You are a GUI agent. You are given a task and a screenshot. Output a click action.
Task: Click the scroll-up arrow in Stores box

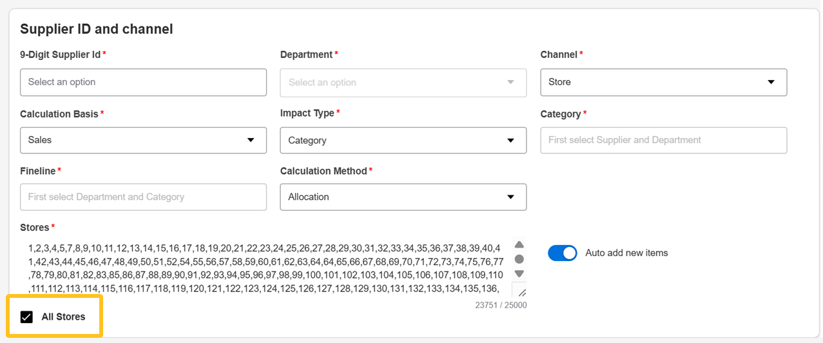519,244
